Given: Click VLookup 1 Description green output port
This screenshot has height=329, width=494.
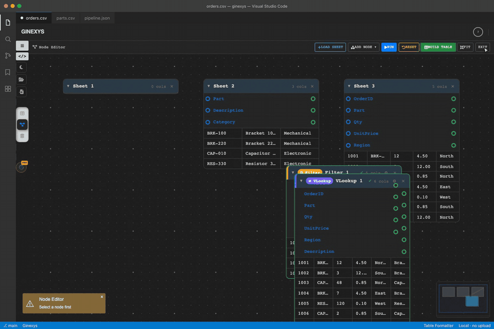Looking at the screenshot, I should click(404, 252).
